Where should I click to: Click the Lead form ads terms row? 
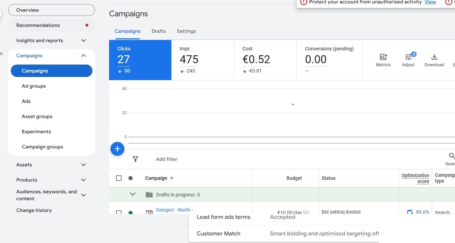tap(284, 217)
